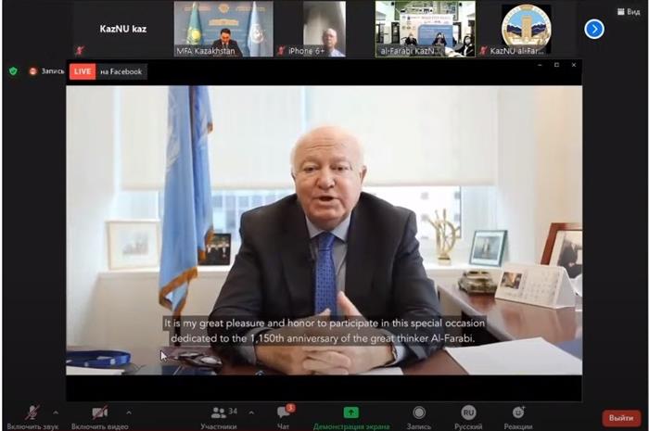The width and height of the screenshot is (649, 431).
Task: Click the LIVE на Facebook indicator
Action: 108,71
